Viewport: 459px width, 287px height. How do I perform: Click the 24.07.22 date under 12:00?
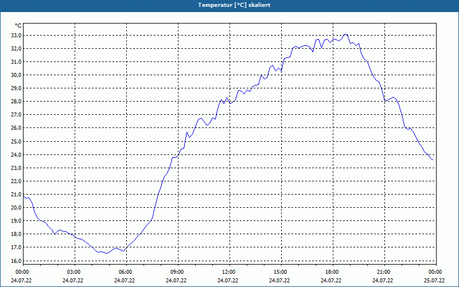pyautogui.click(x=228, y=281)
